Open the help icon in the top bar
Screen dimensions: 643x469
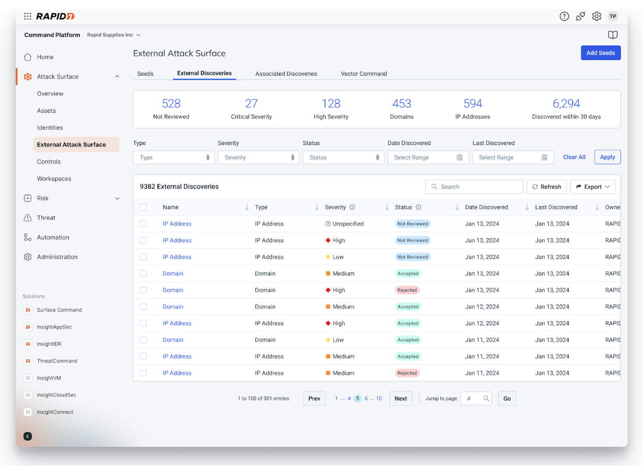(564, 16)
